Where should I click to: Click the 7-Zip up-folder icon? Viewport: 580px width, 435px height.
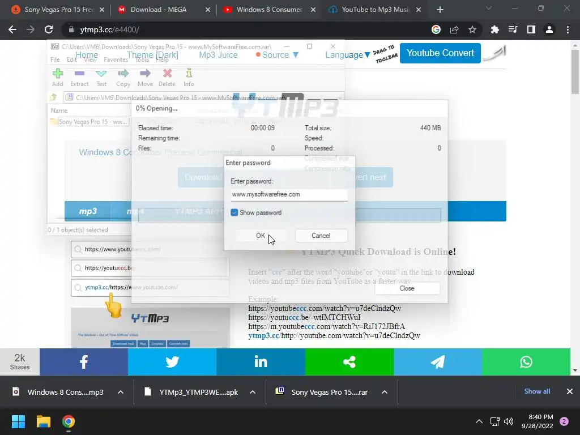(x=54, y=97)
